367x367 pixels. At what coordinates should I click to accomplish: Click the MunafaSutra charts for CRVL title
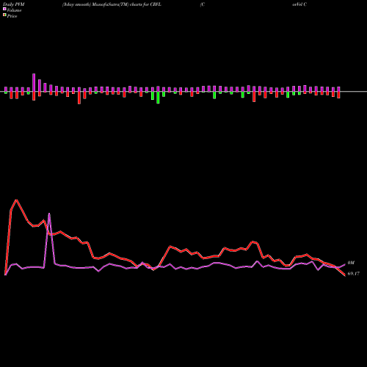112,4
